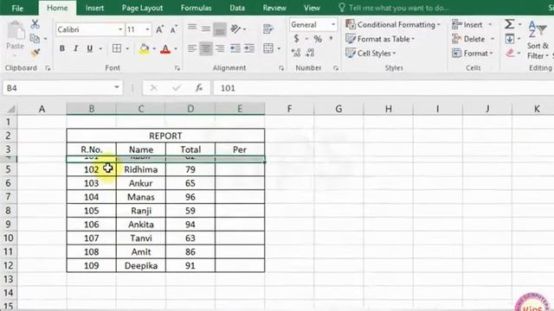Viewport: 554px width, 311px height.
Task: Open the font size dropdown
Action: [147, 29]
